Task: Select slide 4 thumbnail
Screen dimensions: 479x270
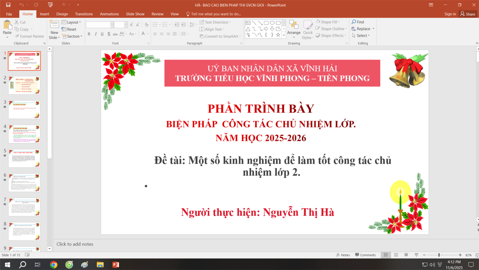Action: [24, 134]
